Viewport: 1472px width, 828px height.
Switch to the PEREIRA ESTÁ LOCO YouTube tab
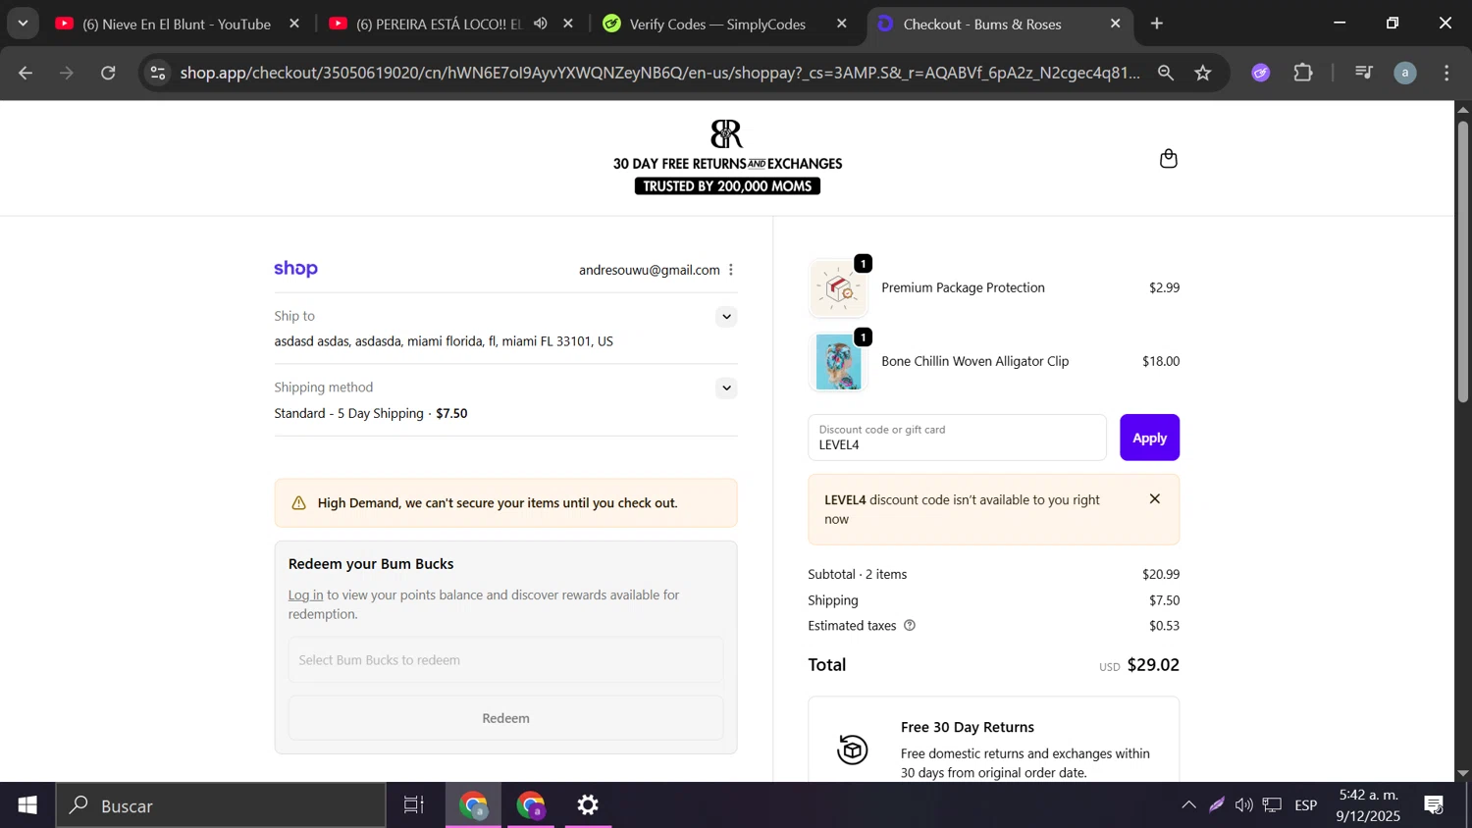[x=437, y=24]
